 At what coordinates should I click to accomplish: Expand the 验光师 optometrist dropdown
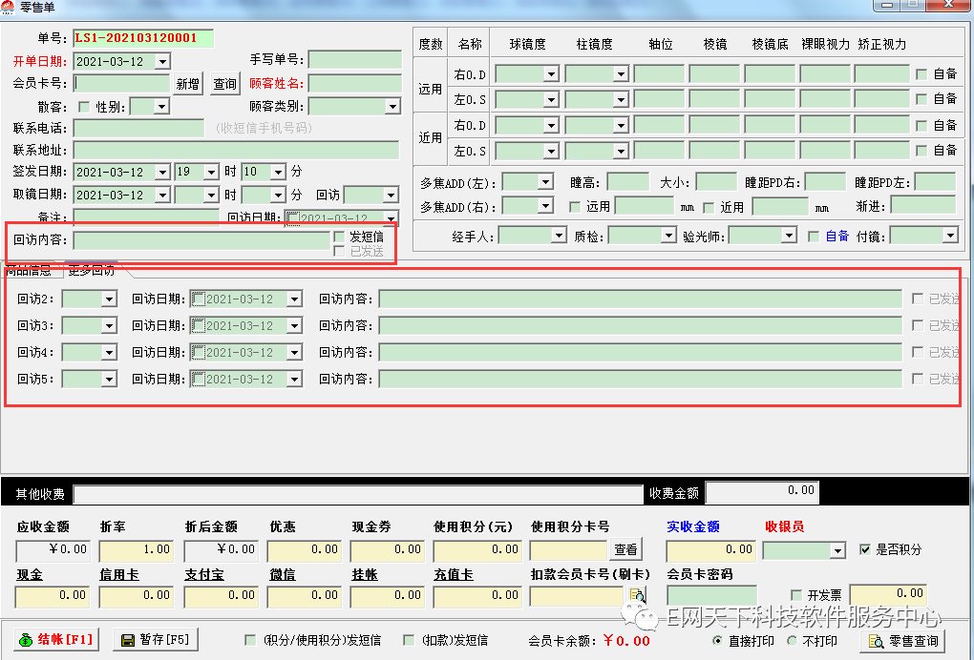pos(789,236)
